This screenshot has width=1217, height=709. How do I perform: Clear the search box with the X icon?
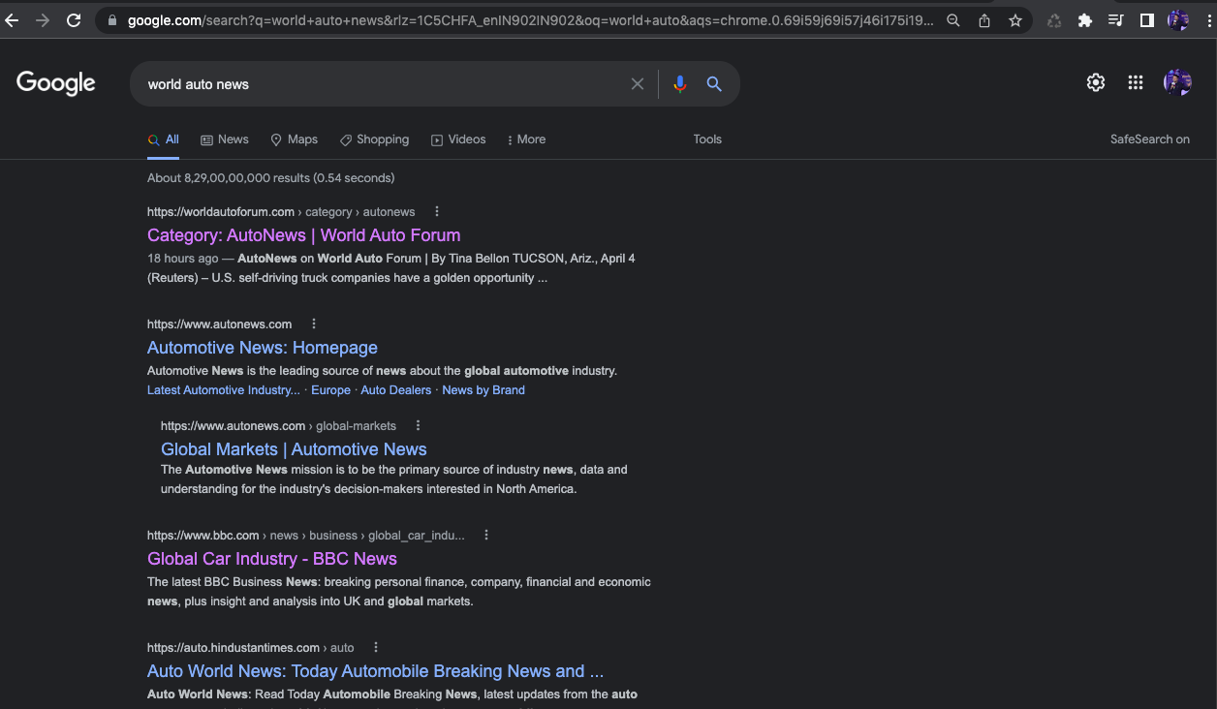tap(638, 84)
